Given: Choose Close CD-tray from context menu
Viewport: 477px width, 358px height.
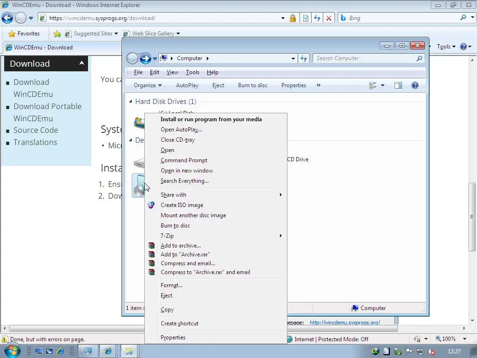Looking at the screenshot, I should coord(216,140).
